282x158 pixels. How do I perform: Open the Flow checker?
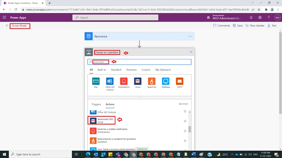click(255, 25)
